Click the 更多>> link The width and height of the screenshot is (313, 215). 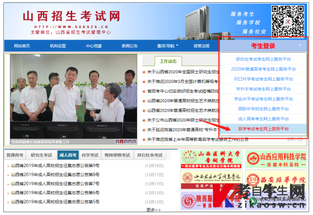154,210
